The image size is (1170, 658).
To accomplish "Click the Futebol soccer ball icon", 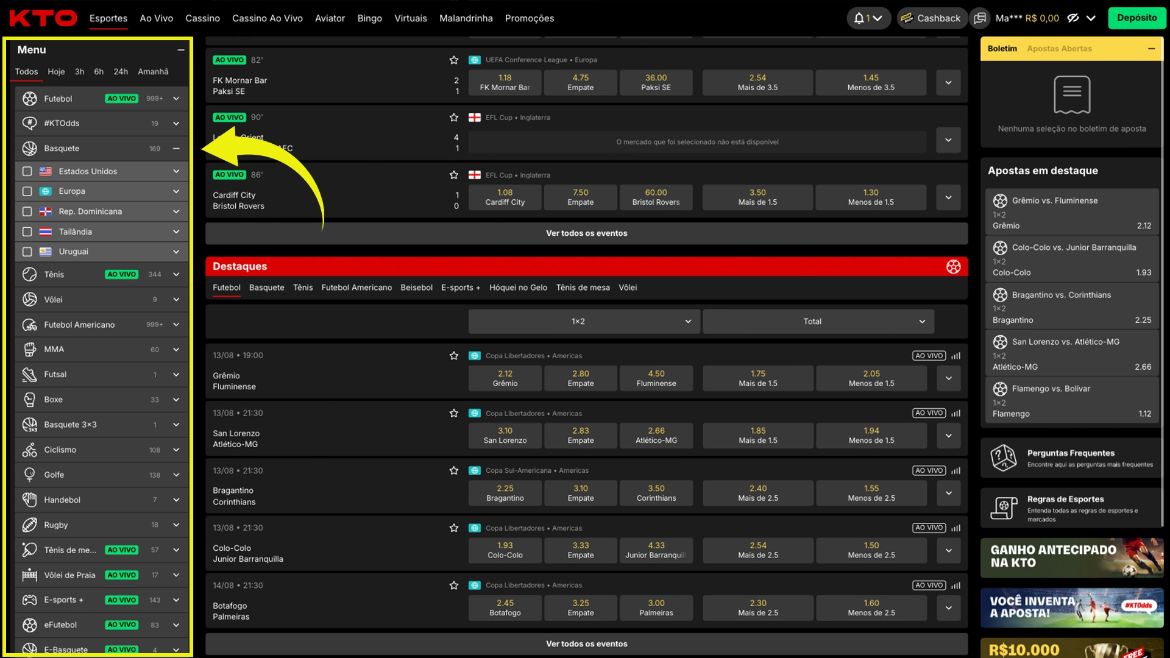I will (30, 98).
